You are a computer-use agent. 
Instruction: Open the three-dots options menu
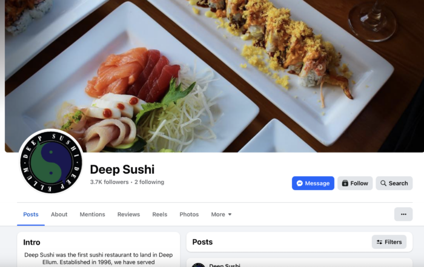coord(403,214)
